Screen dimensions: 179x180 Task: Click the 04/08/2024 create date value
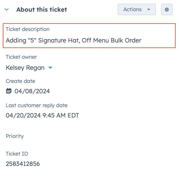(x=32, y=91)
